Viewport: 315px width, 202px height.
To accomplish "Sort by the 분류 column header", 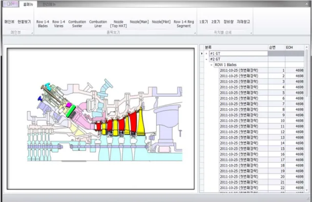I will click(236, 47).
